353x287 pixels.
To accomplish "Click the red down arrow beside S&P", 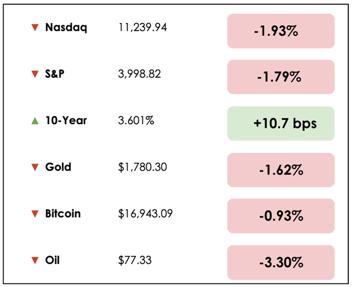I will [35, 74].
